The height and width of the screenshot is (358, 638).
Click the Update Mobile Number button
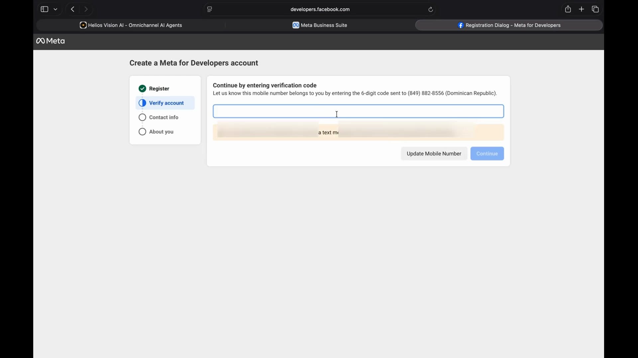pyautogui.click(x=434, y=154)
